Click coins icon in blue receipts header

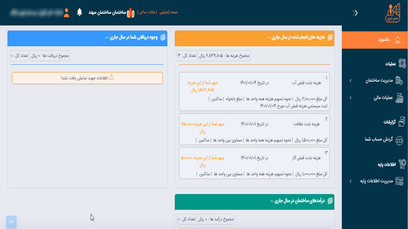coord(163,37)
